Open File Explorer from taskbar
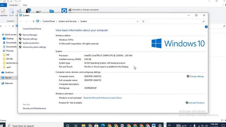 coord(83,126)
